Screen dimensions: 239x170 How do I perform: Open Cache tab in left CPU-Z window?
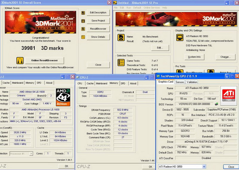click(6, 83)
